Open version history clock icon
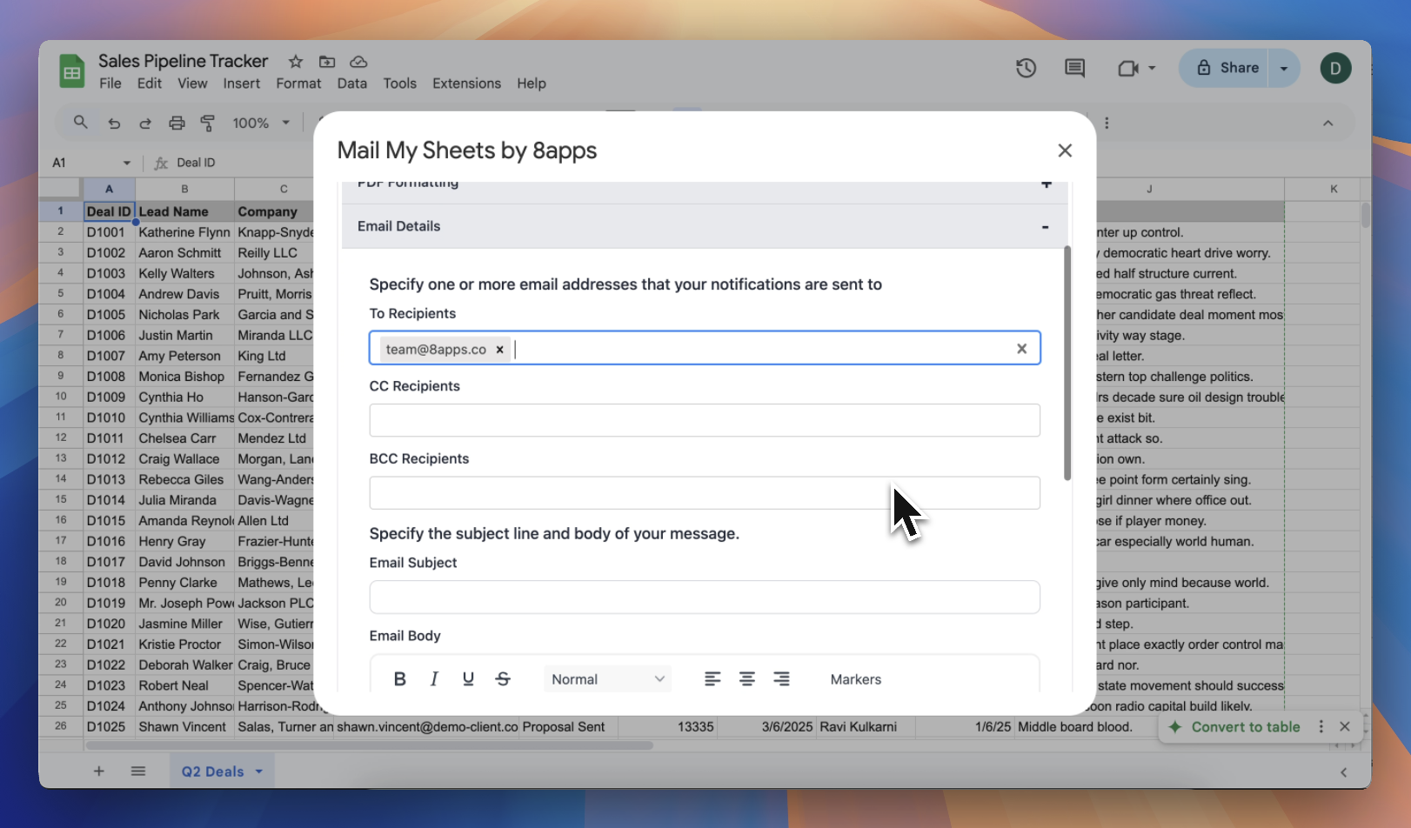 1026,68
